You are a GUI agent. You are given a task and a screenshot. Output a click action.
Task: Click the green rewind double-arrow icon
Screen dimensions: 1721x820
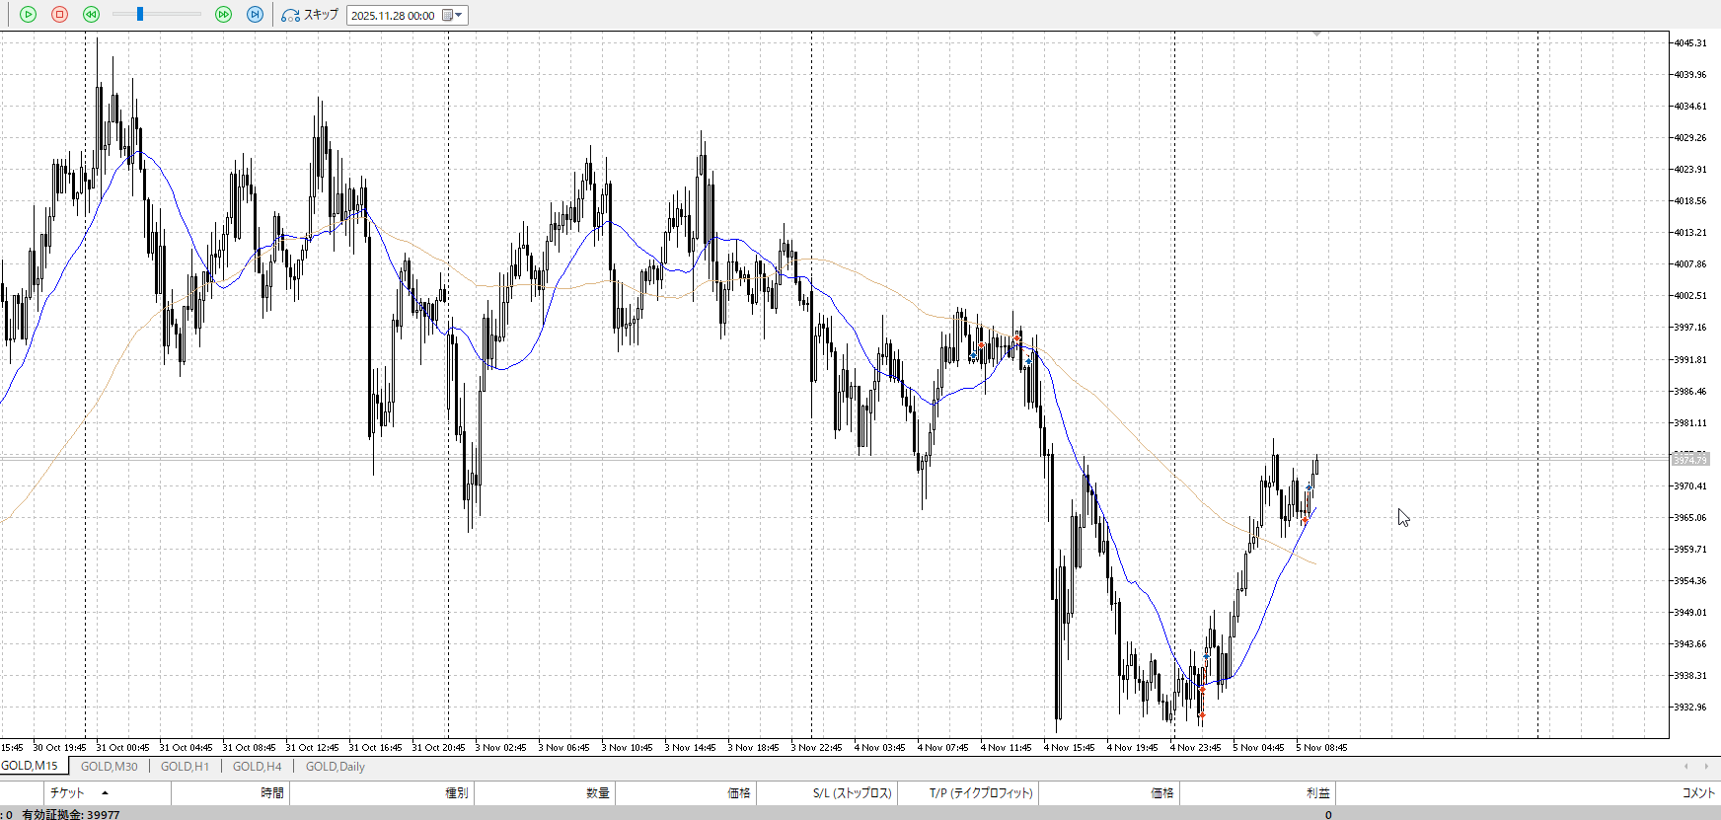pos(91,15)
